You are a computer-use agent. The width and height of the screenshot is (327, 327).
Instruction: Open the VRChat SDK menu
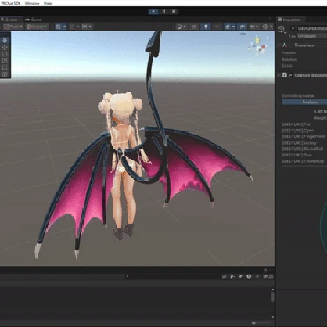pyautogui.click(x=10, y=3)
